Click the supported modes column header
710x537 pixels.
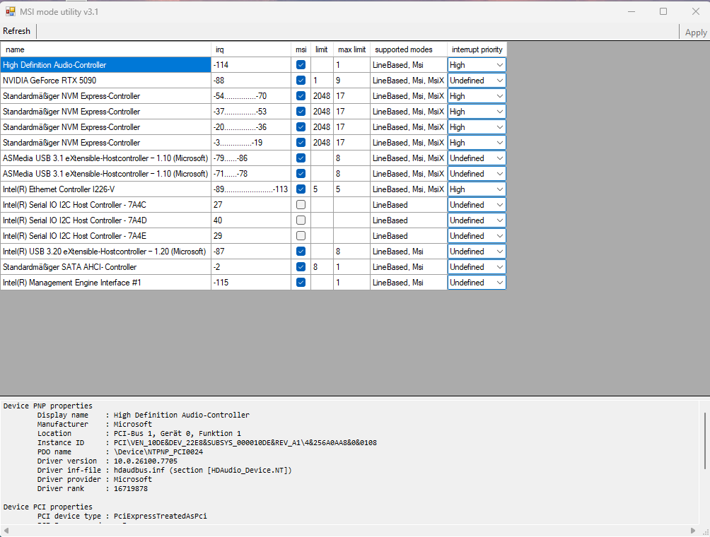409,49
